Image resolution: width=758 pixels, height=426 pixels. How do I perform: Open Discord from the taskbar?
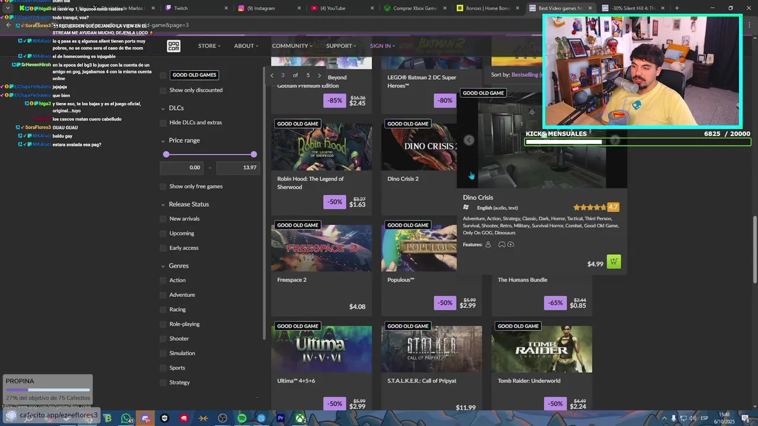pyautogui.click(x=145, y=418)
